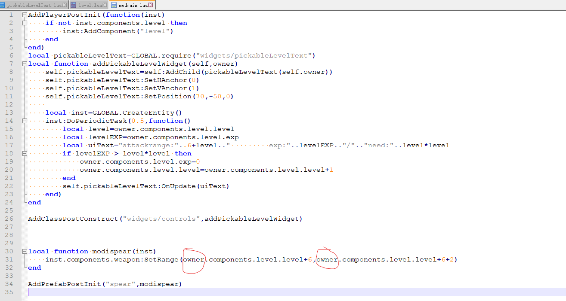Collapse the 'if not' block on line 2
Viewport: 566px width, 301px height.
(x=25, y=23)
